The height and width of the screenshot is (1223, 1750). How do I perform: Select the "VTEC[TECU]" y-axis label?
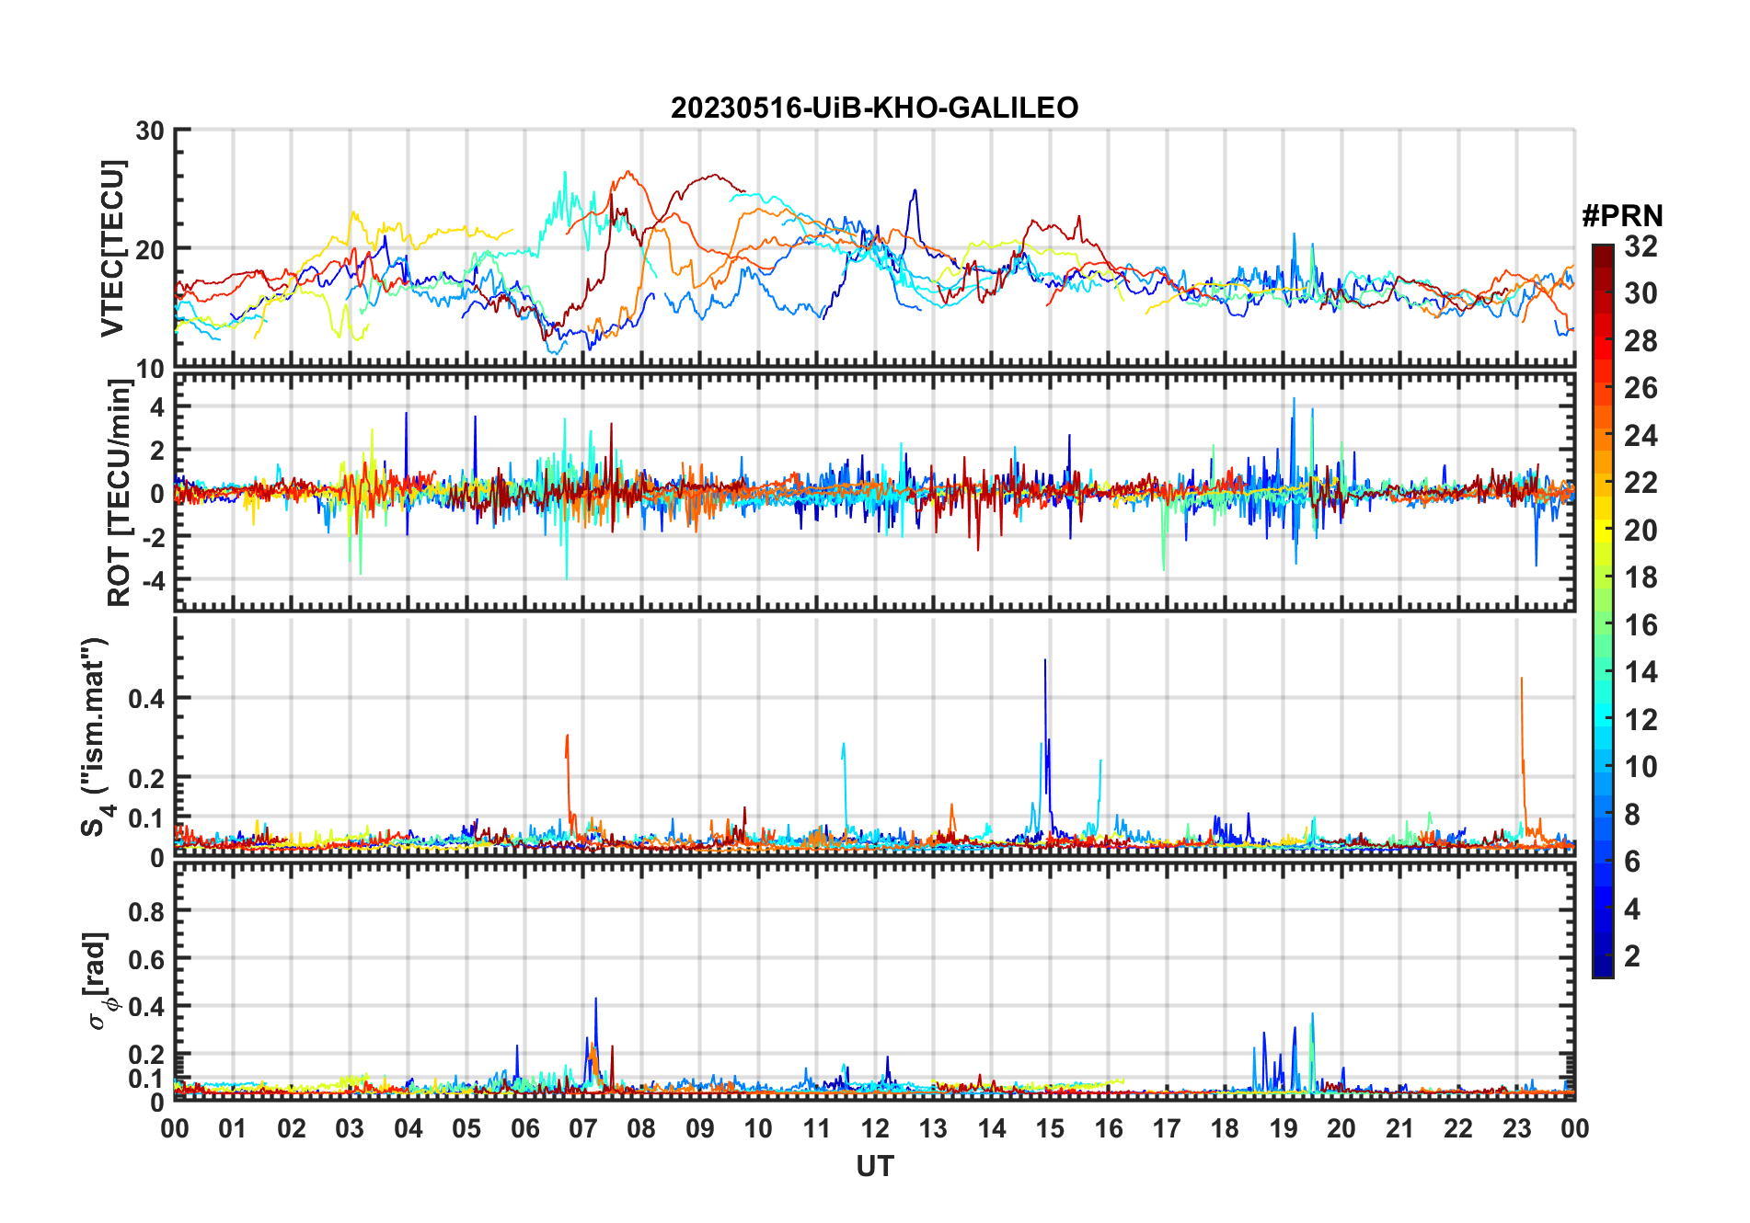point(111,248)
